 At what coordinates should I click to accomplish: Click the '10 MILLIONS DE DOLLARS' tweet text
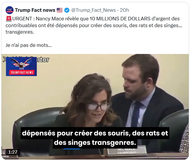(x=120, y=19)
